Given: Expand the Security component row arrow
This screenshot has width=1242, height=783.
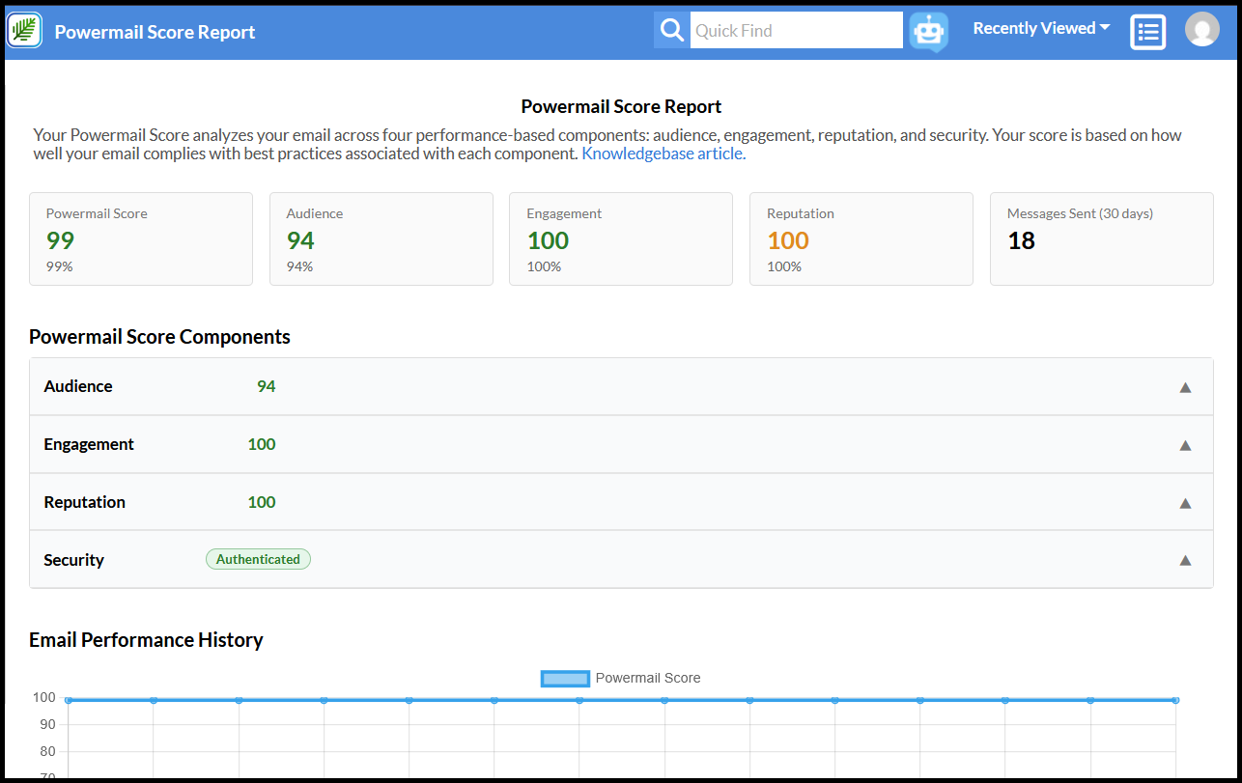Looking at the screenshot, I should [1185, 560].
